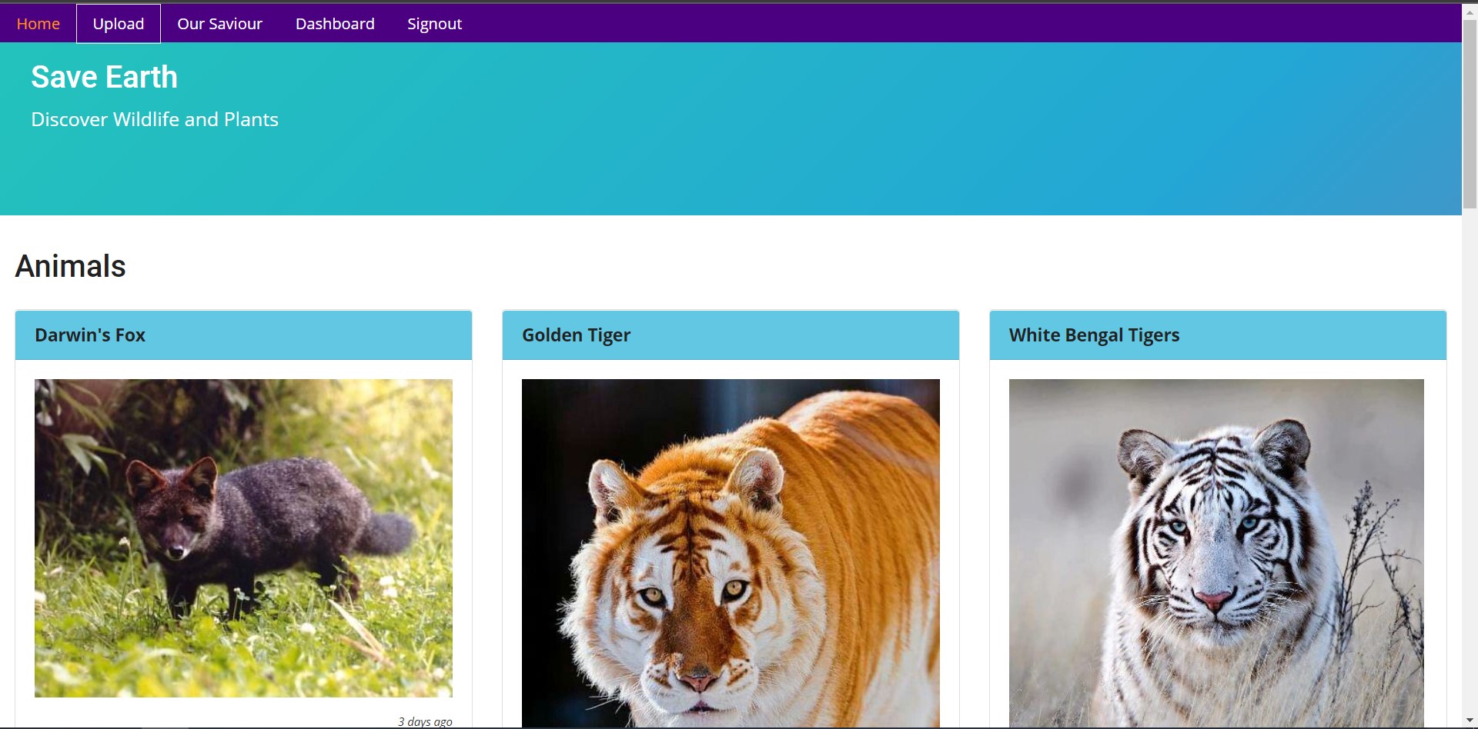Open the White Bengal Tigers photo
1478x729 pixels.
1216,553
